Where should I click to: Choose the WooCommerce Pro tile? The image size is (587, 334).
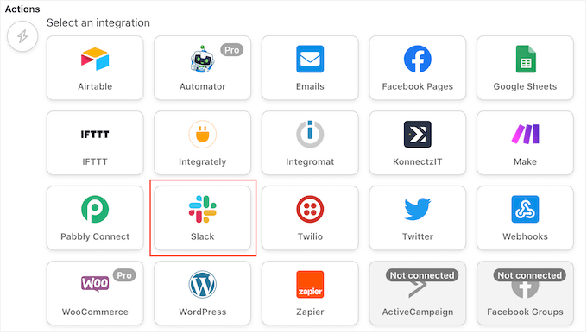[x=95, y=293]
